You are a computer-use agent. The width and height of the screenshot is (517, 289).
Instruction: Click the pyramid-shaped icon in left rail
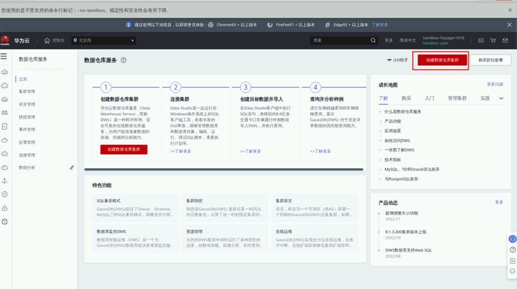pyautogui.click(x=5, y=181)
